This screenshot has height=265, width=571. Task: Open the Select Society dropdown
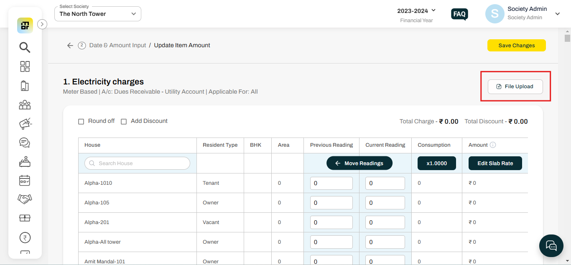point(98,14)
